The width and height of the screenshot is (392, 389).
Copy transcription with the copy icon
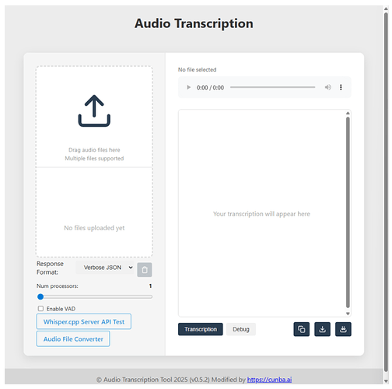pos(301,329)
